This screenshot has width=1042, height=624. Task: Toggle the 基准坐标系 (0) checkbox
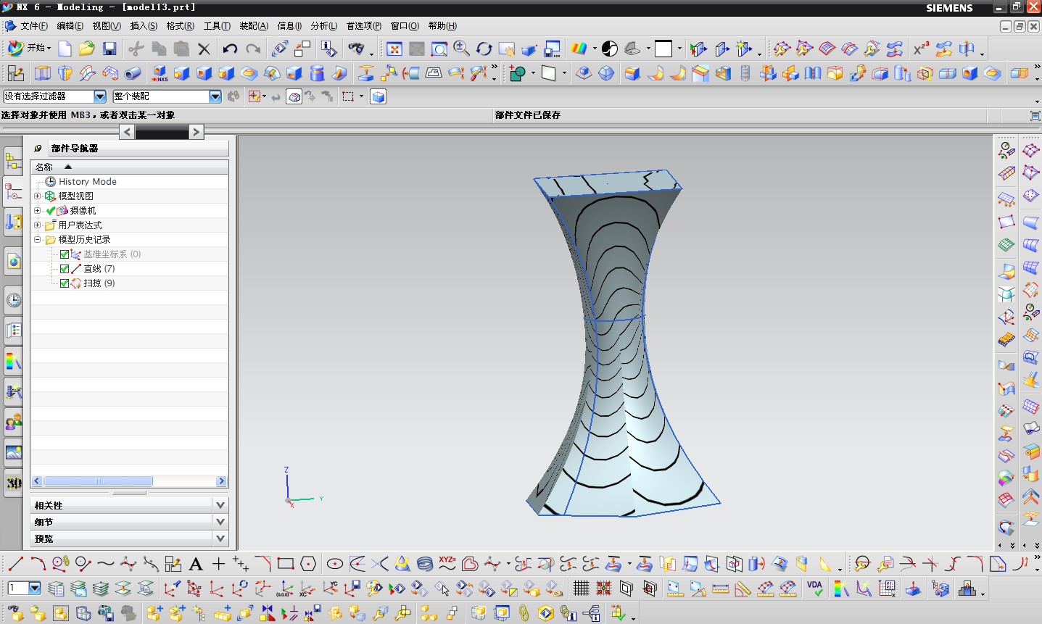coord(65,254)
